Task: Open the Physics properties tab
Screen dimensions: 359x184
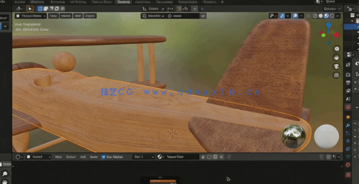Action: (x=348, y=141)
